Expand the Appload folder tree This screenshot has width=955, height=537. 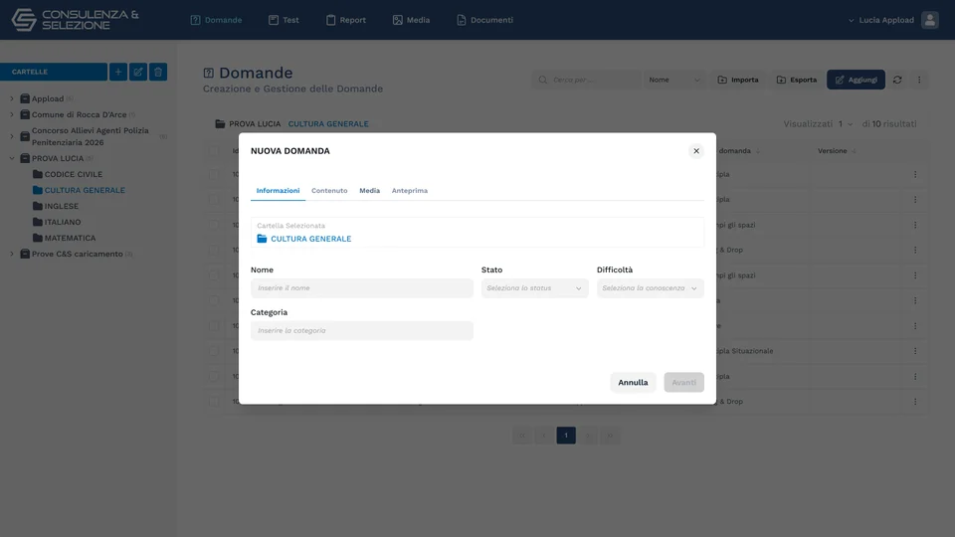[12, 98]
